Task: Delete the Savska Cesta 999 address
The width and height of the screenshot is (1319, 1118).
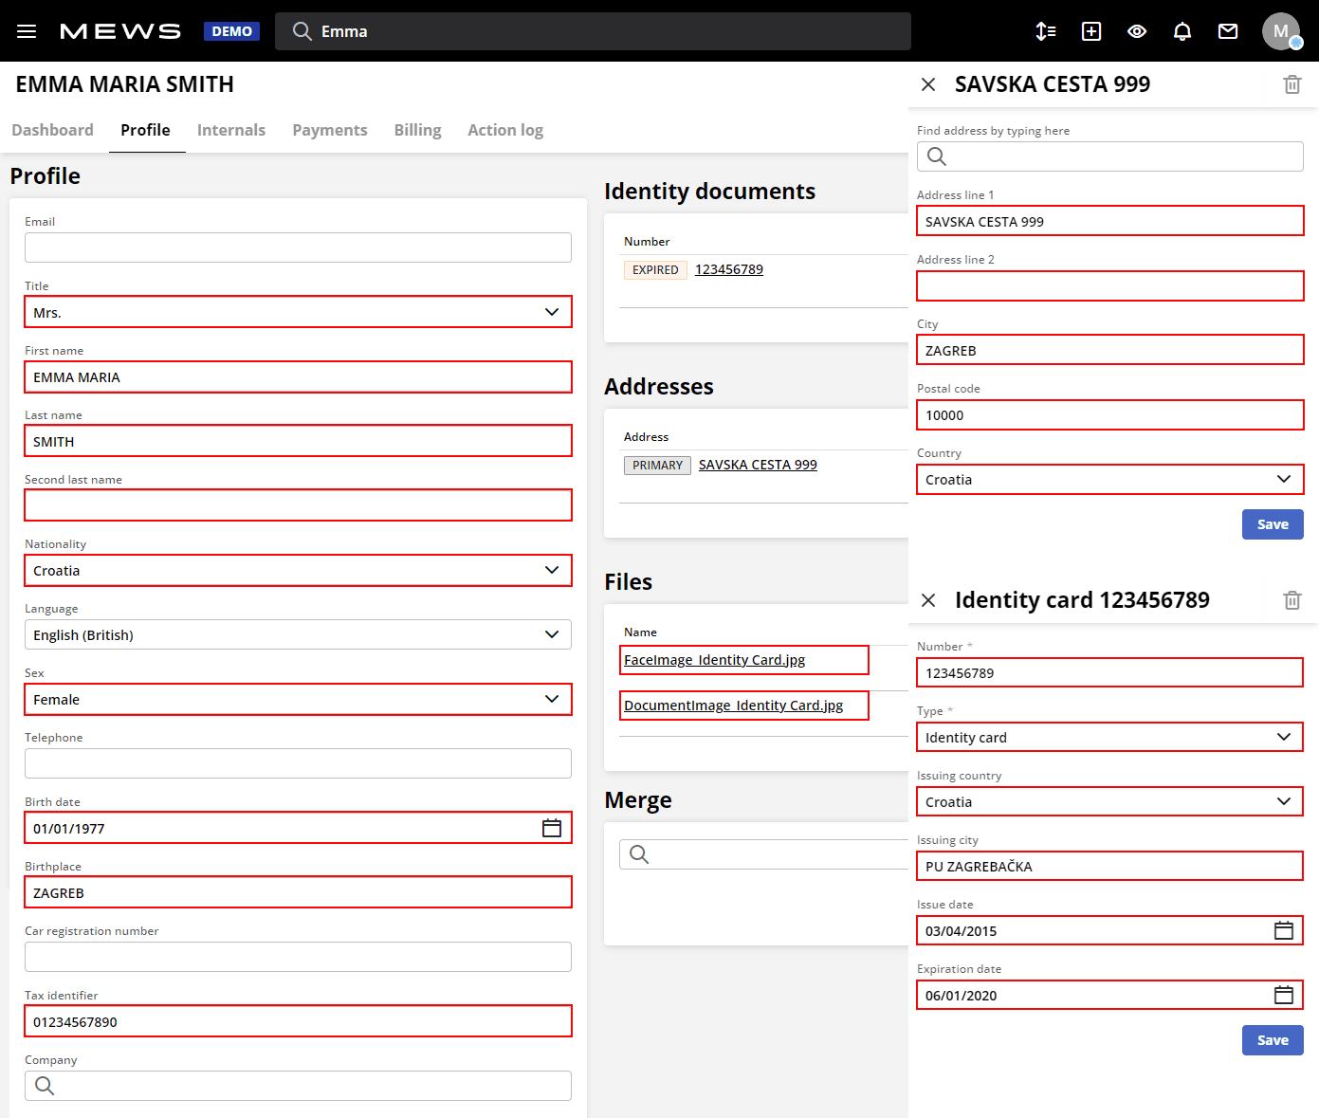Action: 1292,84
